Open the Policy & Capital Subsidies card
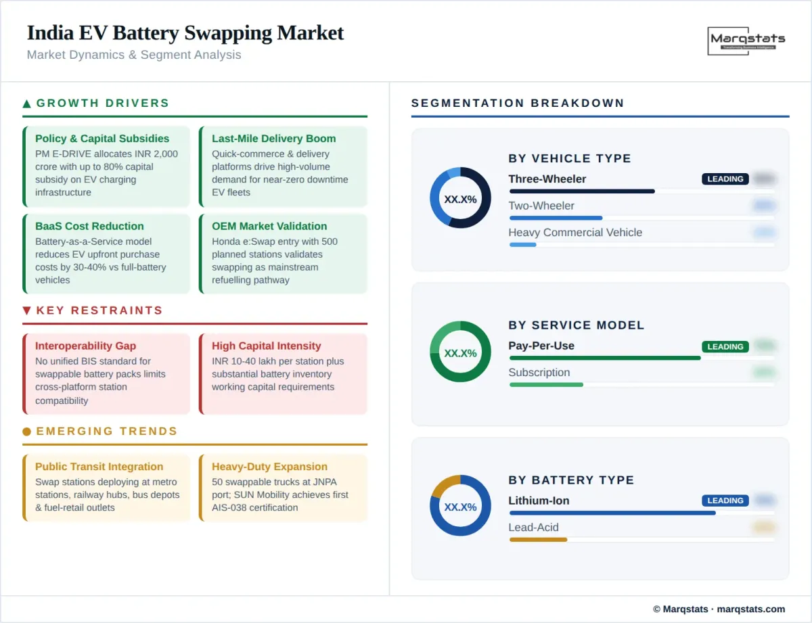 [x=107, y=166]
